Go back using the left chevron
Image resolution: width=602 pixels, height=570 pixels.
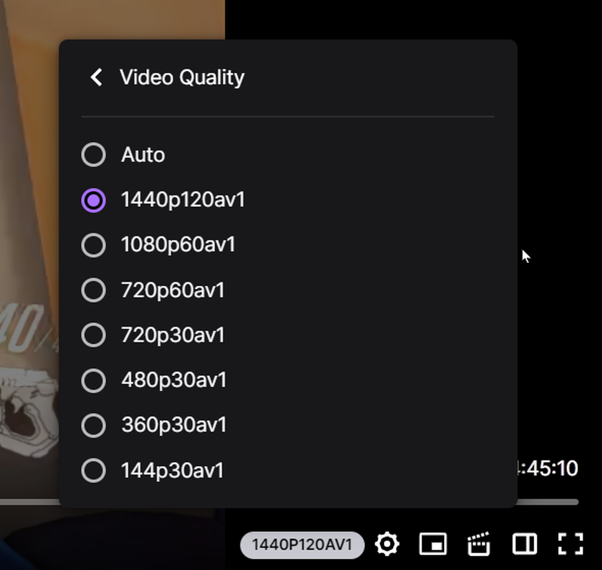(96, 77)
